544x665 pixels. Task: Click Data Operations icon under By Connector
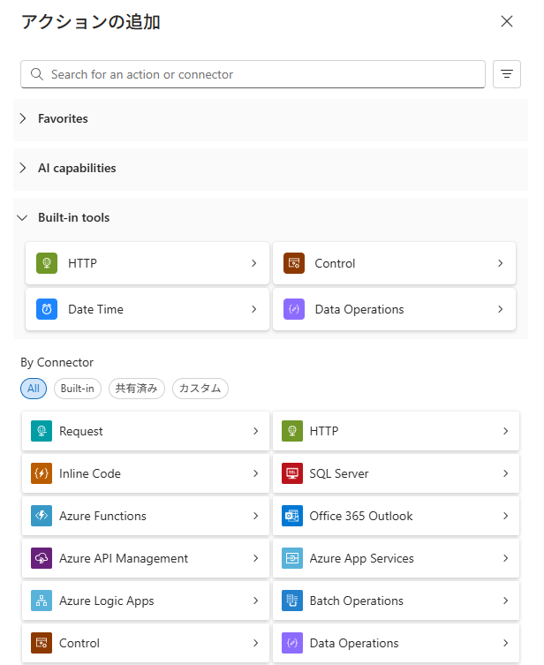292,643
